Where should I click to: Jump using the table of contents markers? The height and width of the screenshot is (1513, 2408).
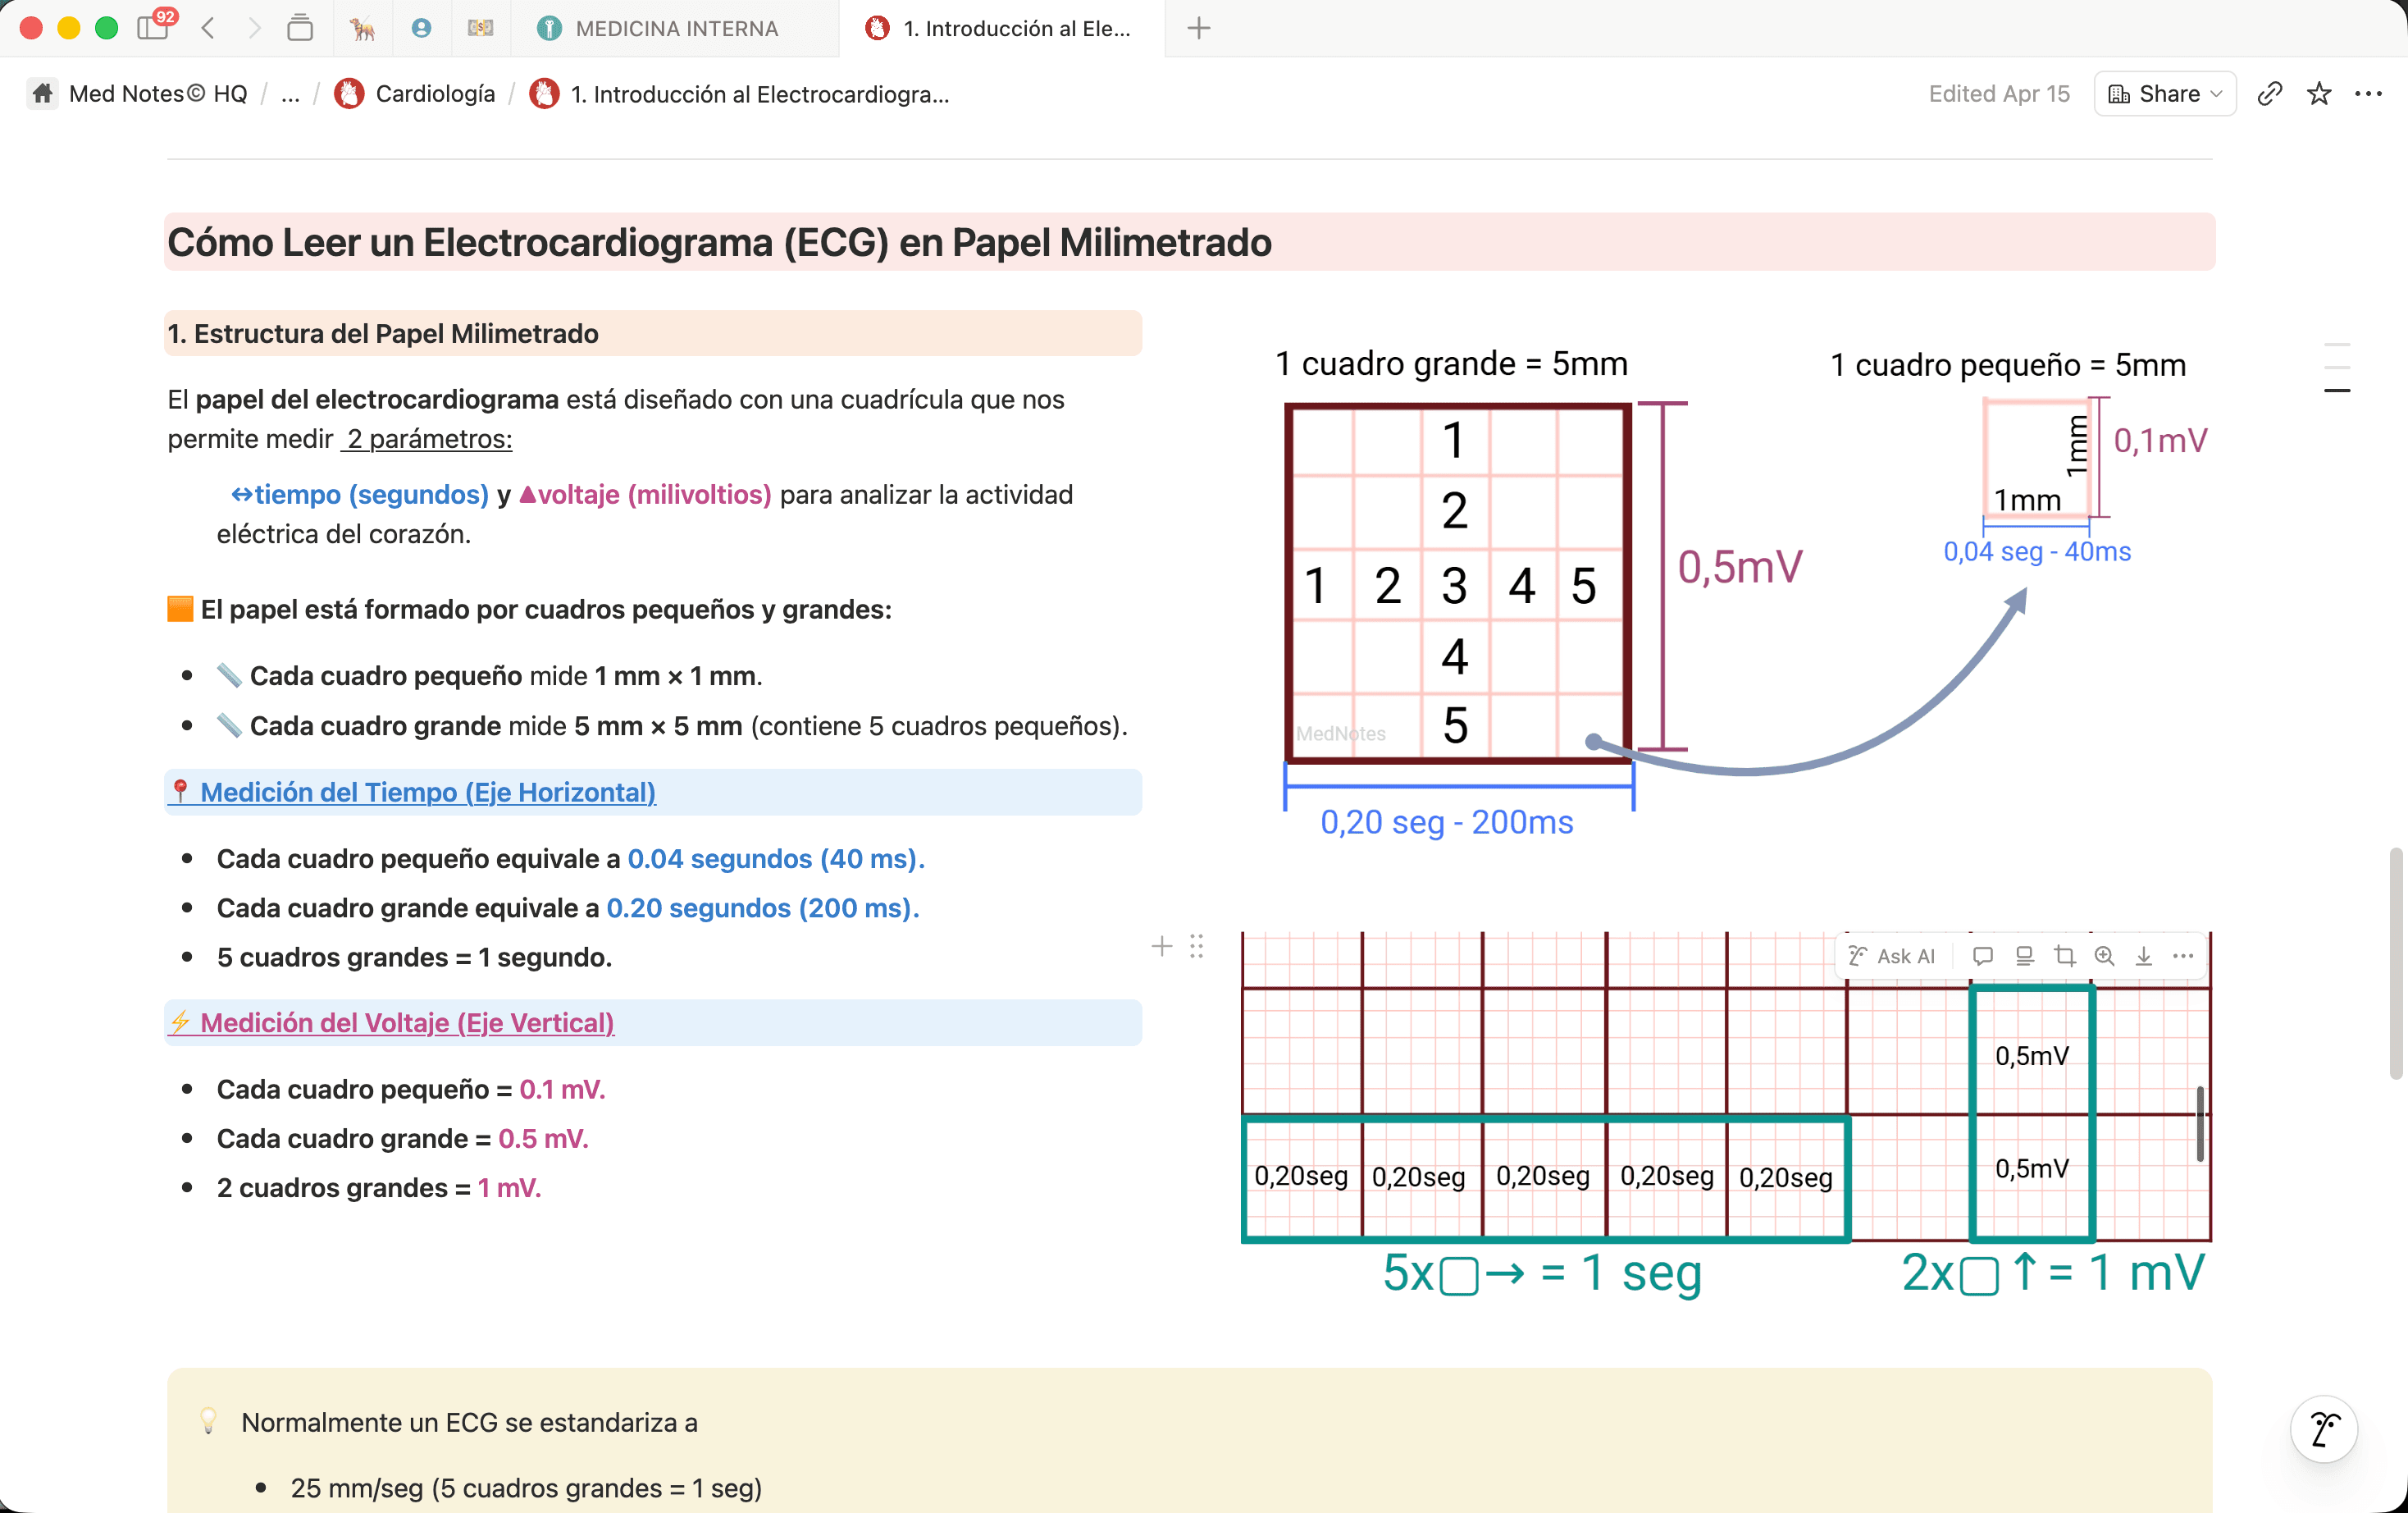pyautogui.click(x=2337, y=368)
